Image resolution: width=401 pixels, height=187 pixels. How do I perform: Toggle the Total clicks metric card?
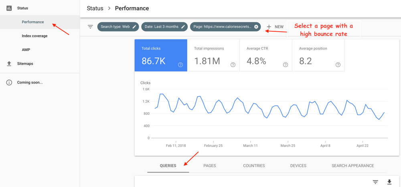[160, 55]
